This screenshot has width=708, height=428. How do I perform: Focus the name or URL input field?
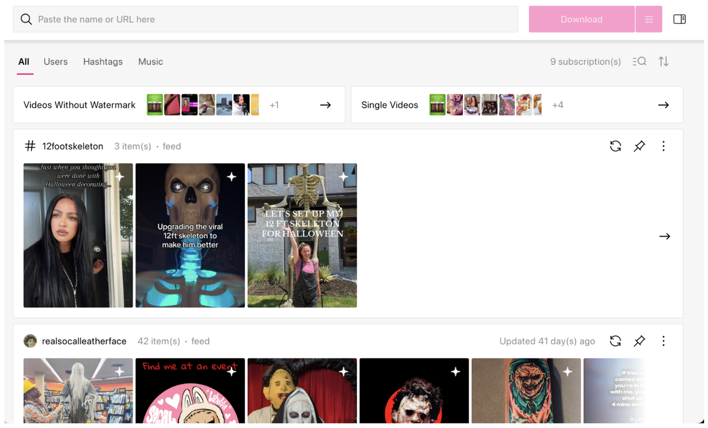[x=265, y=19]
